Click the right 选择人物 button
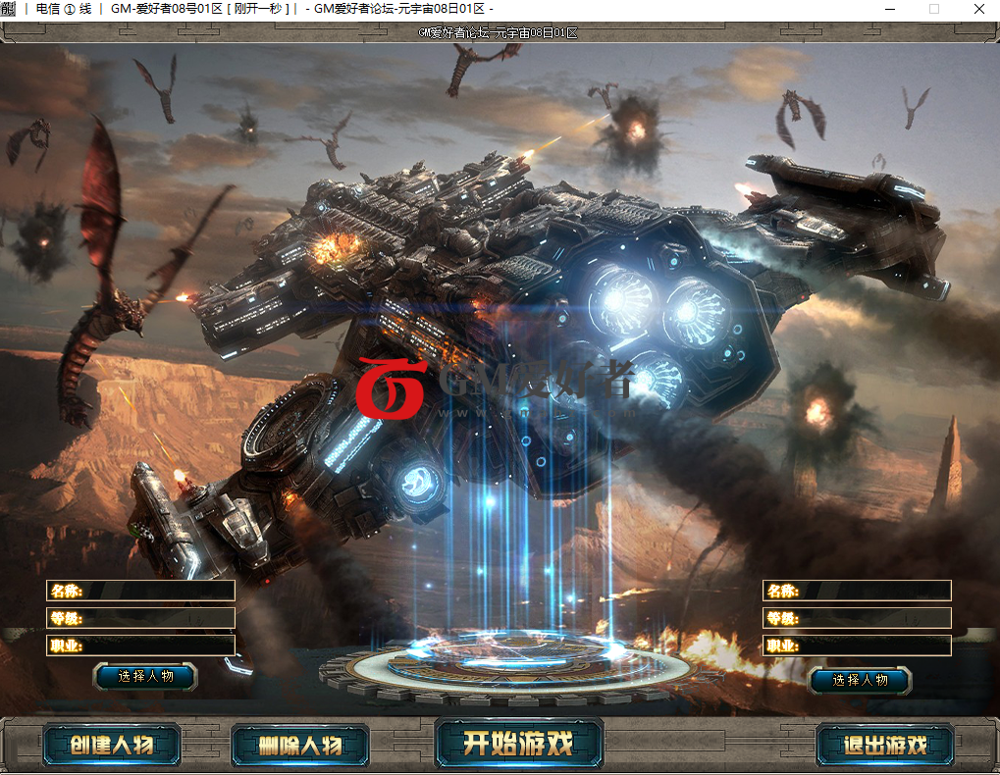Screen dimensions: 1000x775 click(x=860, y=680)
